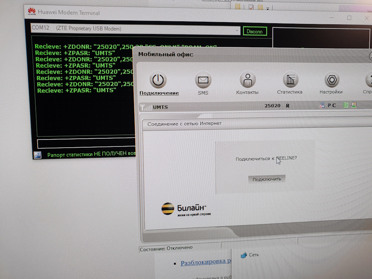
Task: Click Huawei logo in terminal title bar
Action: (x=31, y=11)
